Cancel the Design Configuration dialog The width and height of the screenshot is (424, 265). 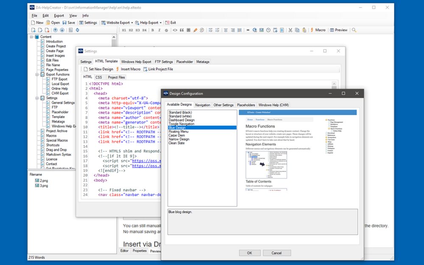click(276, 253)
